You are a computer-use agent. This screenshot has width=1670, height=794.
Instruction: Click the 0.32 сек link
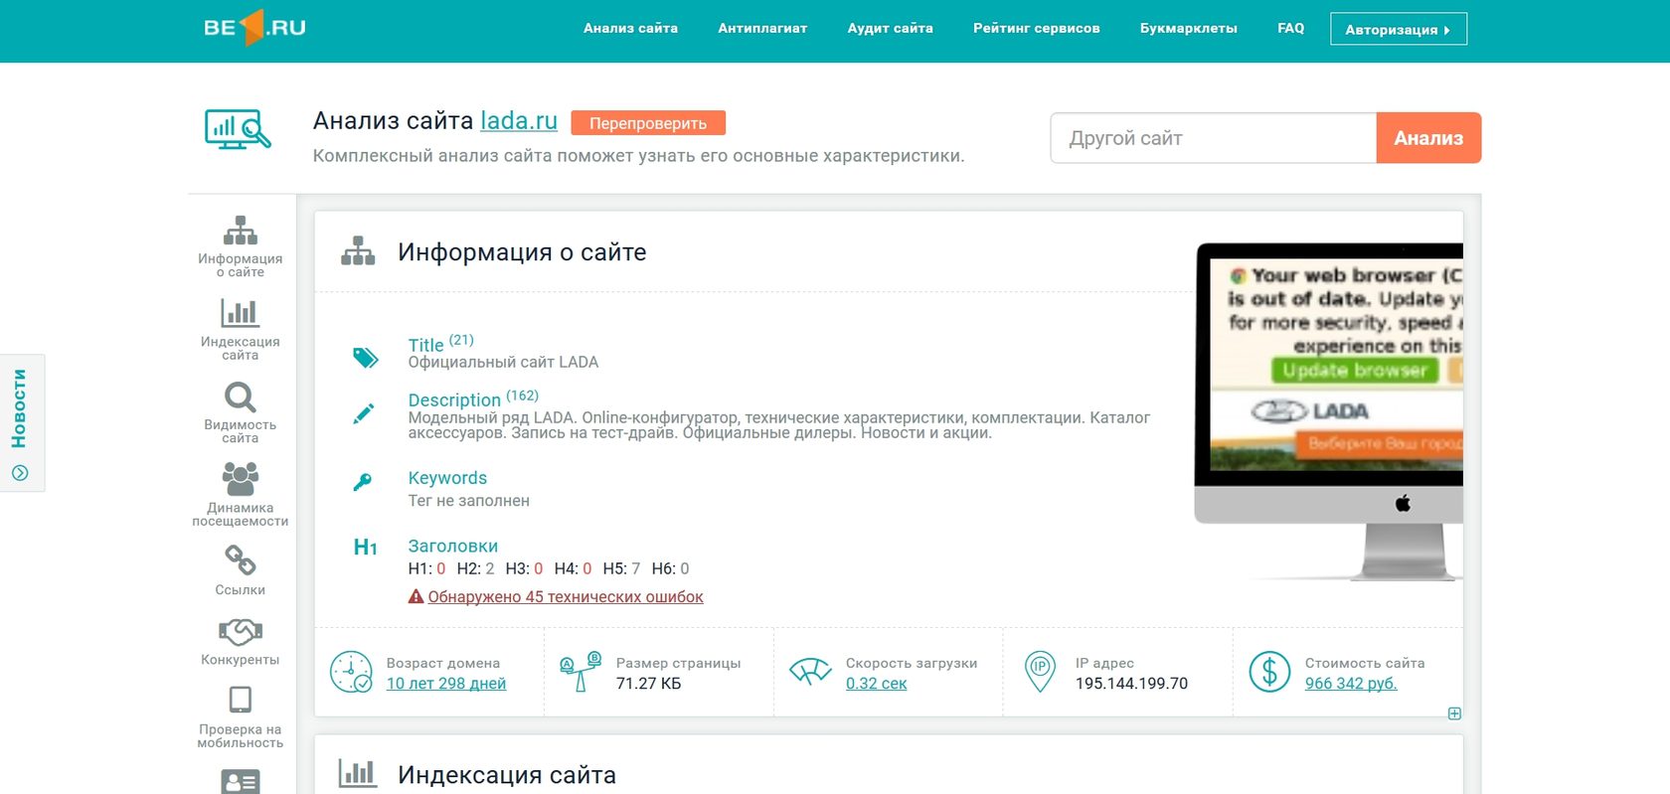pyautogui.click(x=876, y=684)
